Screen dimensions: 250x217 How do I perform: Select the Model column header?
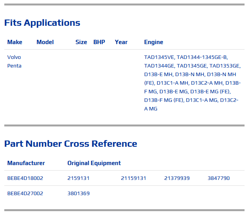click(45, 42)
